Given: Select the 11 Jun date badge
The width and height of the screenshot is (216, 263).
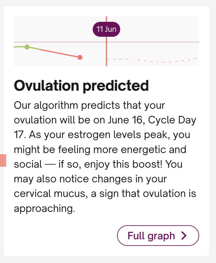Looking at the screenshot, I should tap(106, 29).
